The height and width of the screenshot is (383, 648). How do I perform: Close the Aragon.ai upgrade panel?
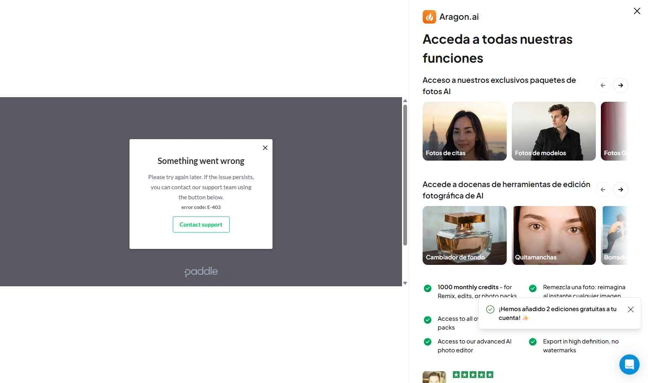[637, 11]
